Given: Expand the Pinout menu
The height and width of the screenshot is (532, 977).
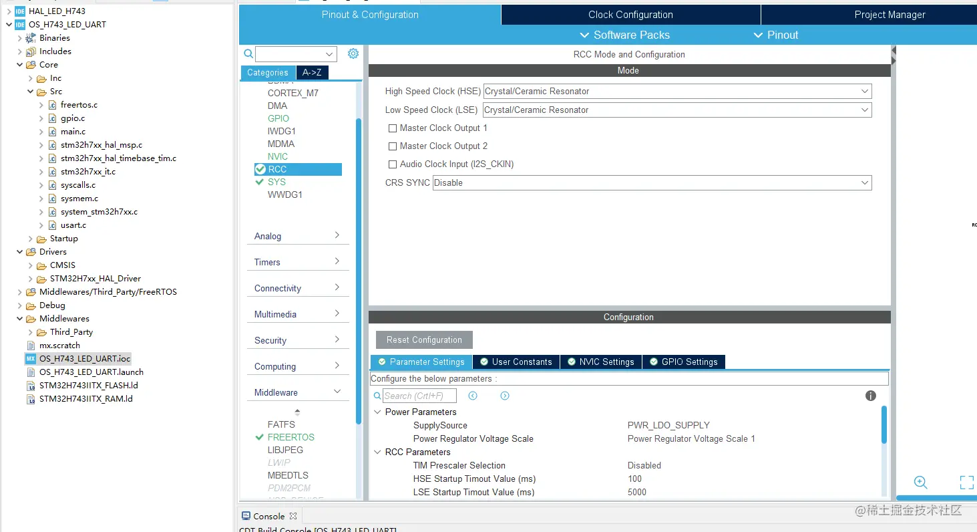Looking at the screenshot, I should point(776,35).
